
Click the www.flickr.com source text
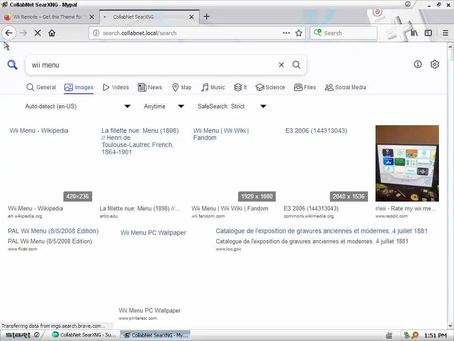pyautogui.click(x=22, y=249)
